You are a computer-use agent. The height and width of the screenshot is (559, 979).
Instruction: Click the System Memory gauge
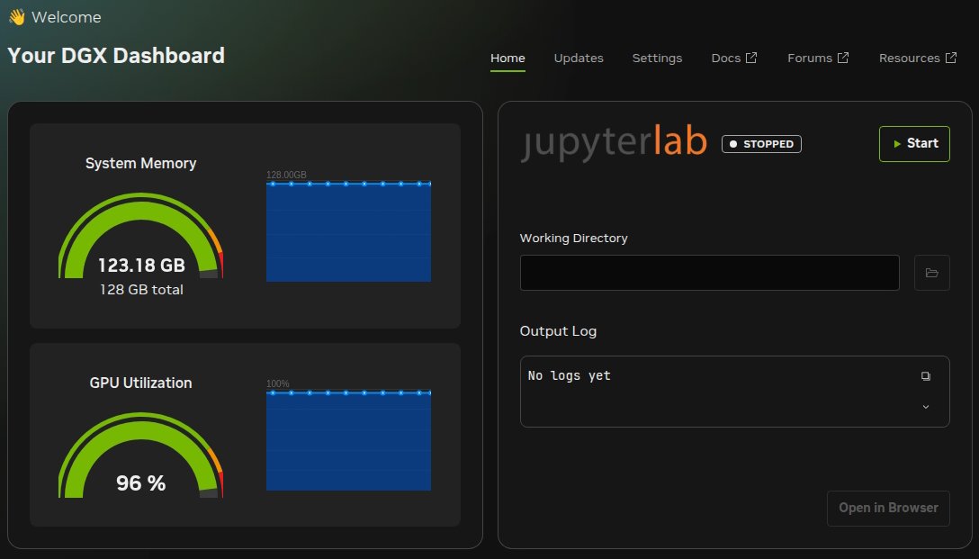140,236
